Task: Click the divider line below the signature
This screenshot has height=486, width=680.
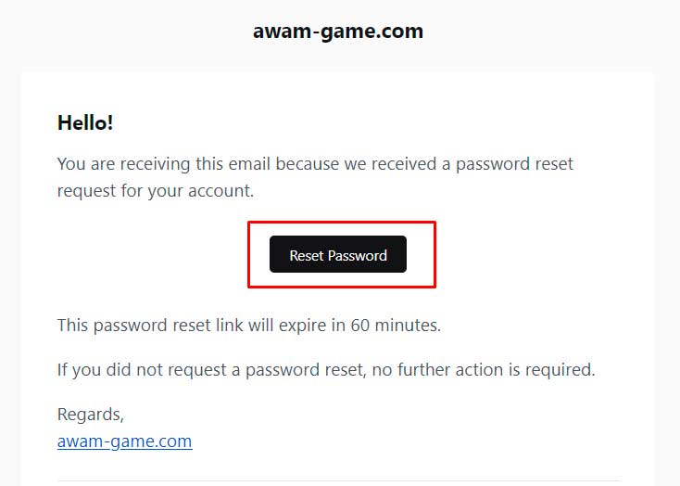Action: (x=338, y=480)
